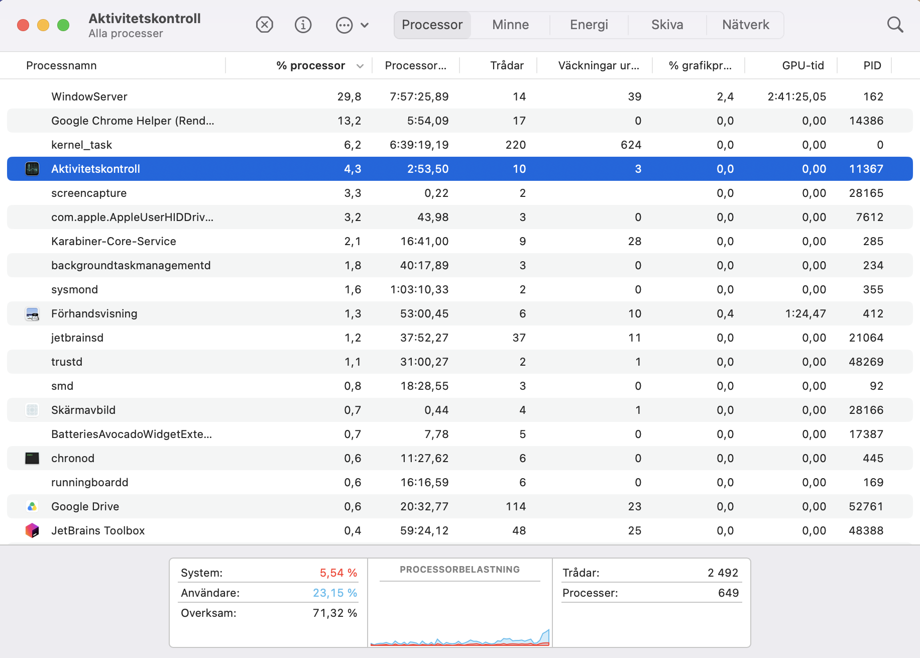Select the smd process row
The height and width of the screenshot is (658, 920).
460,386
